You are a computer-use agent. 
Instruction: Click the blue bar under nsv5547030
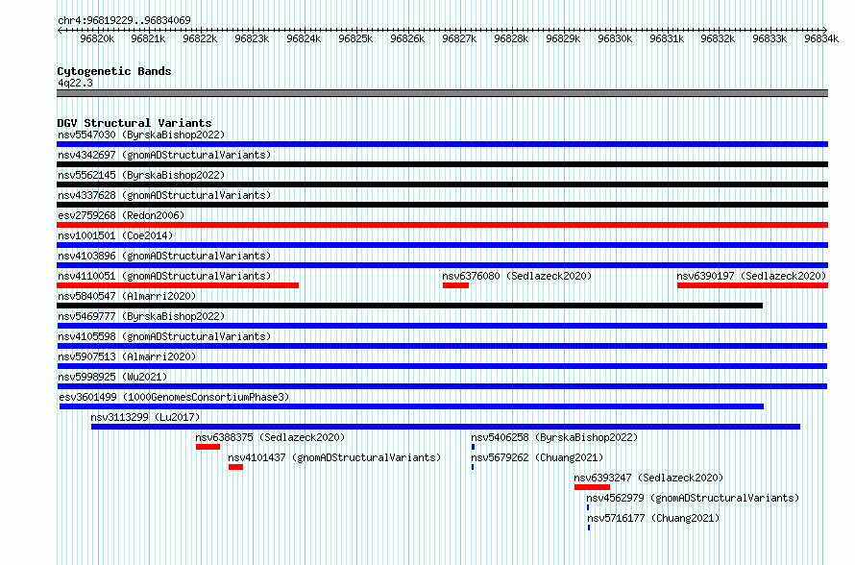442,144
